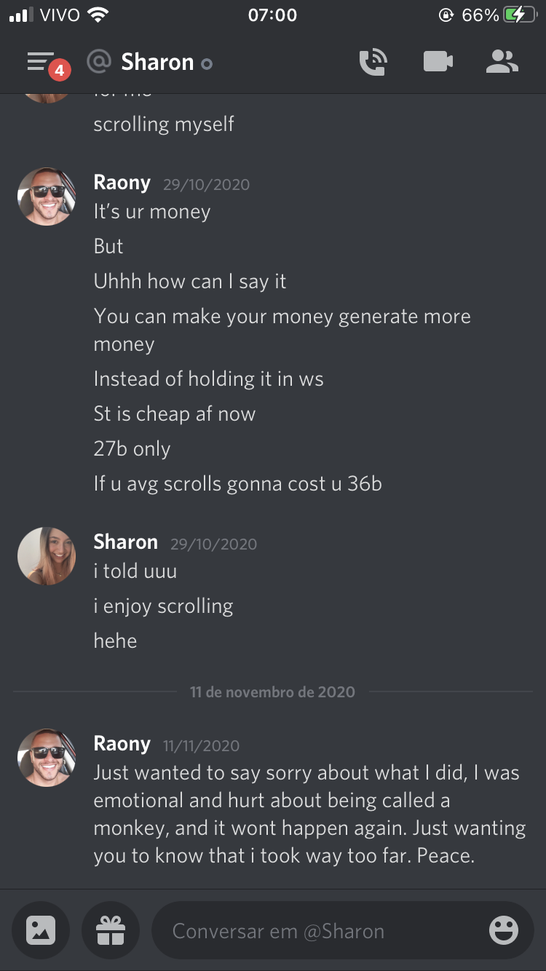Viewport: 546px width, 971px height.
Task: Tap username Sharon above "i told uuu"
Action: pyautogui.click(x=126, y=542)
